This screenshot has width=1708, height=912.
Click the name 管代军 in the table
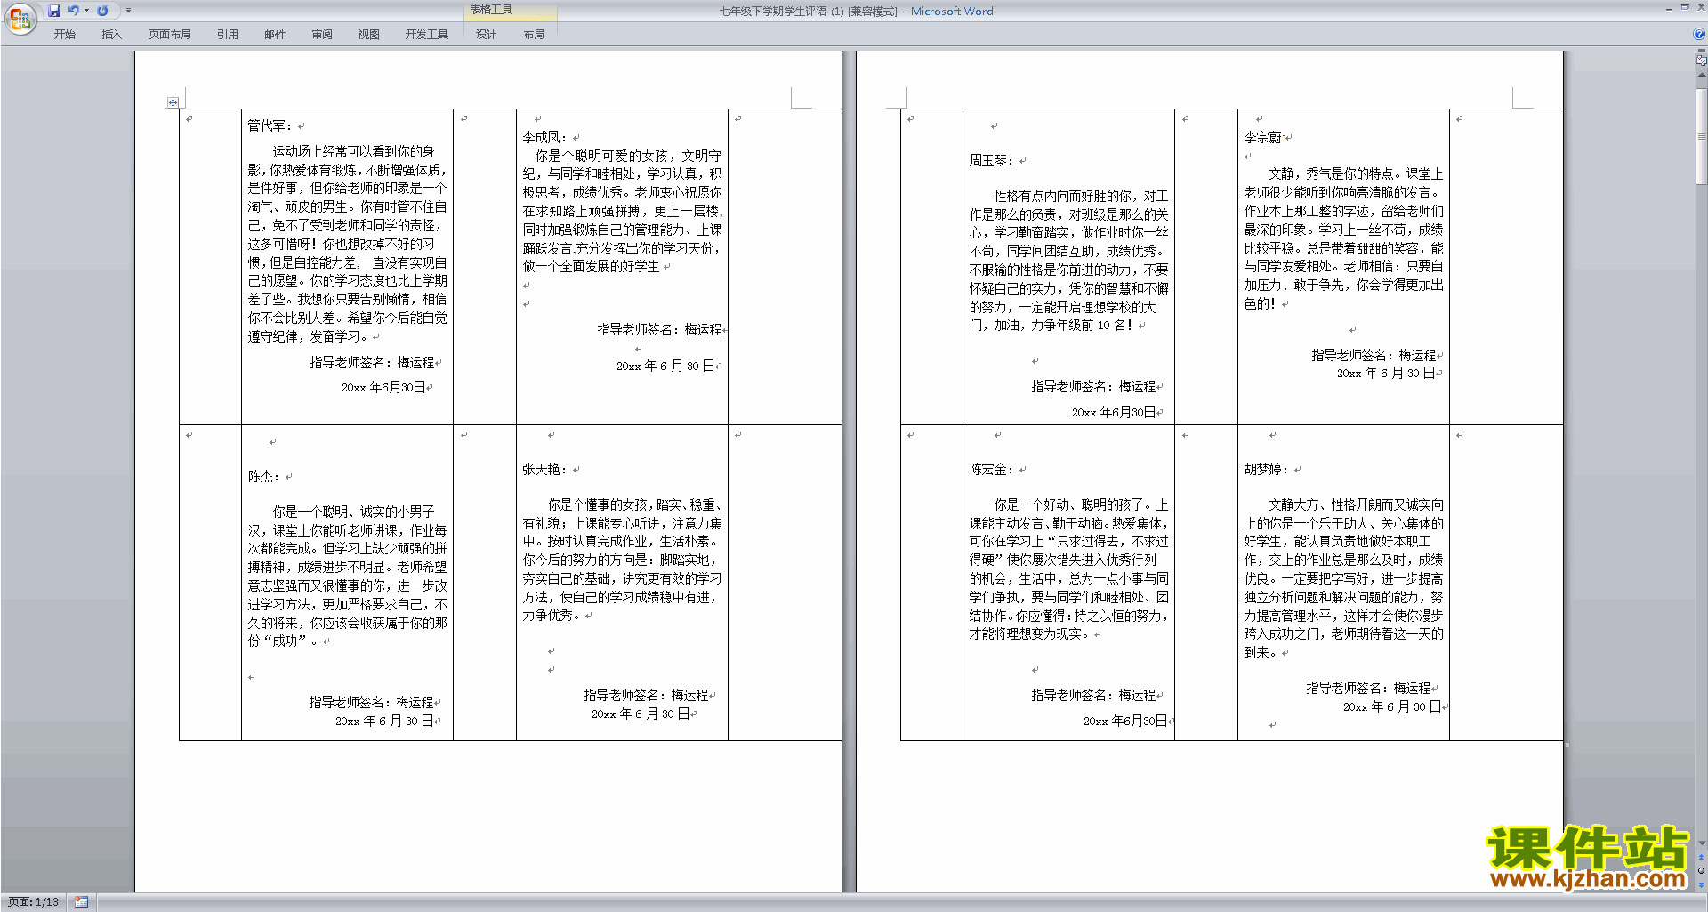(x=266, y=125)
